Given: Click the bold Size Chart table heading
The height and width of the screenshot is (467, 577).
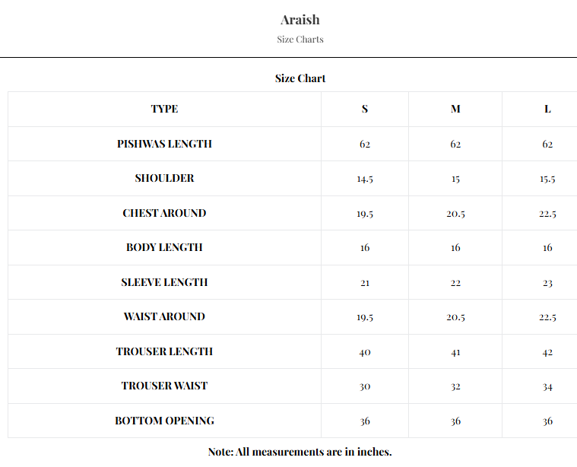Looking at the screenshot, I should tap(300, 78).
